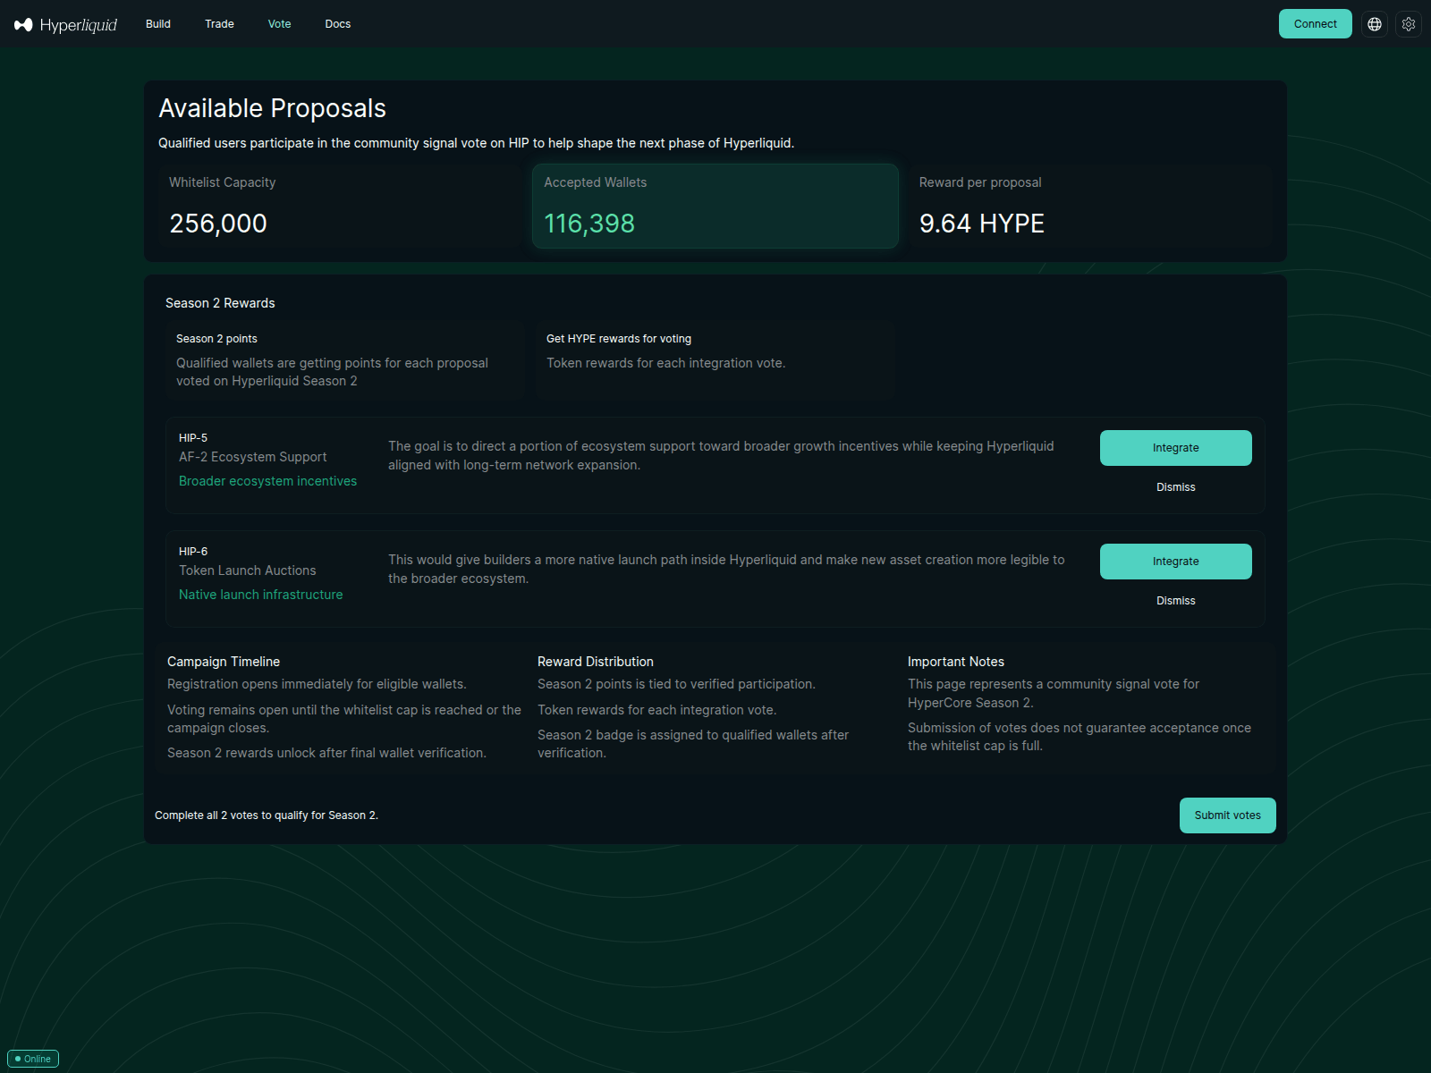Click the Online status indicator
The width and height of the screenshot is (1431, 1073).
(33, 1059)
